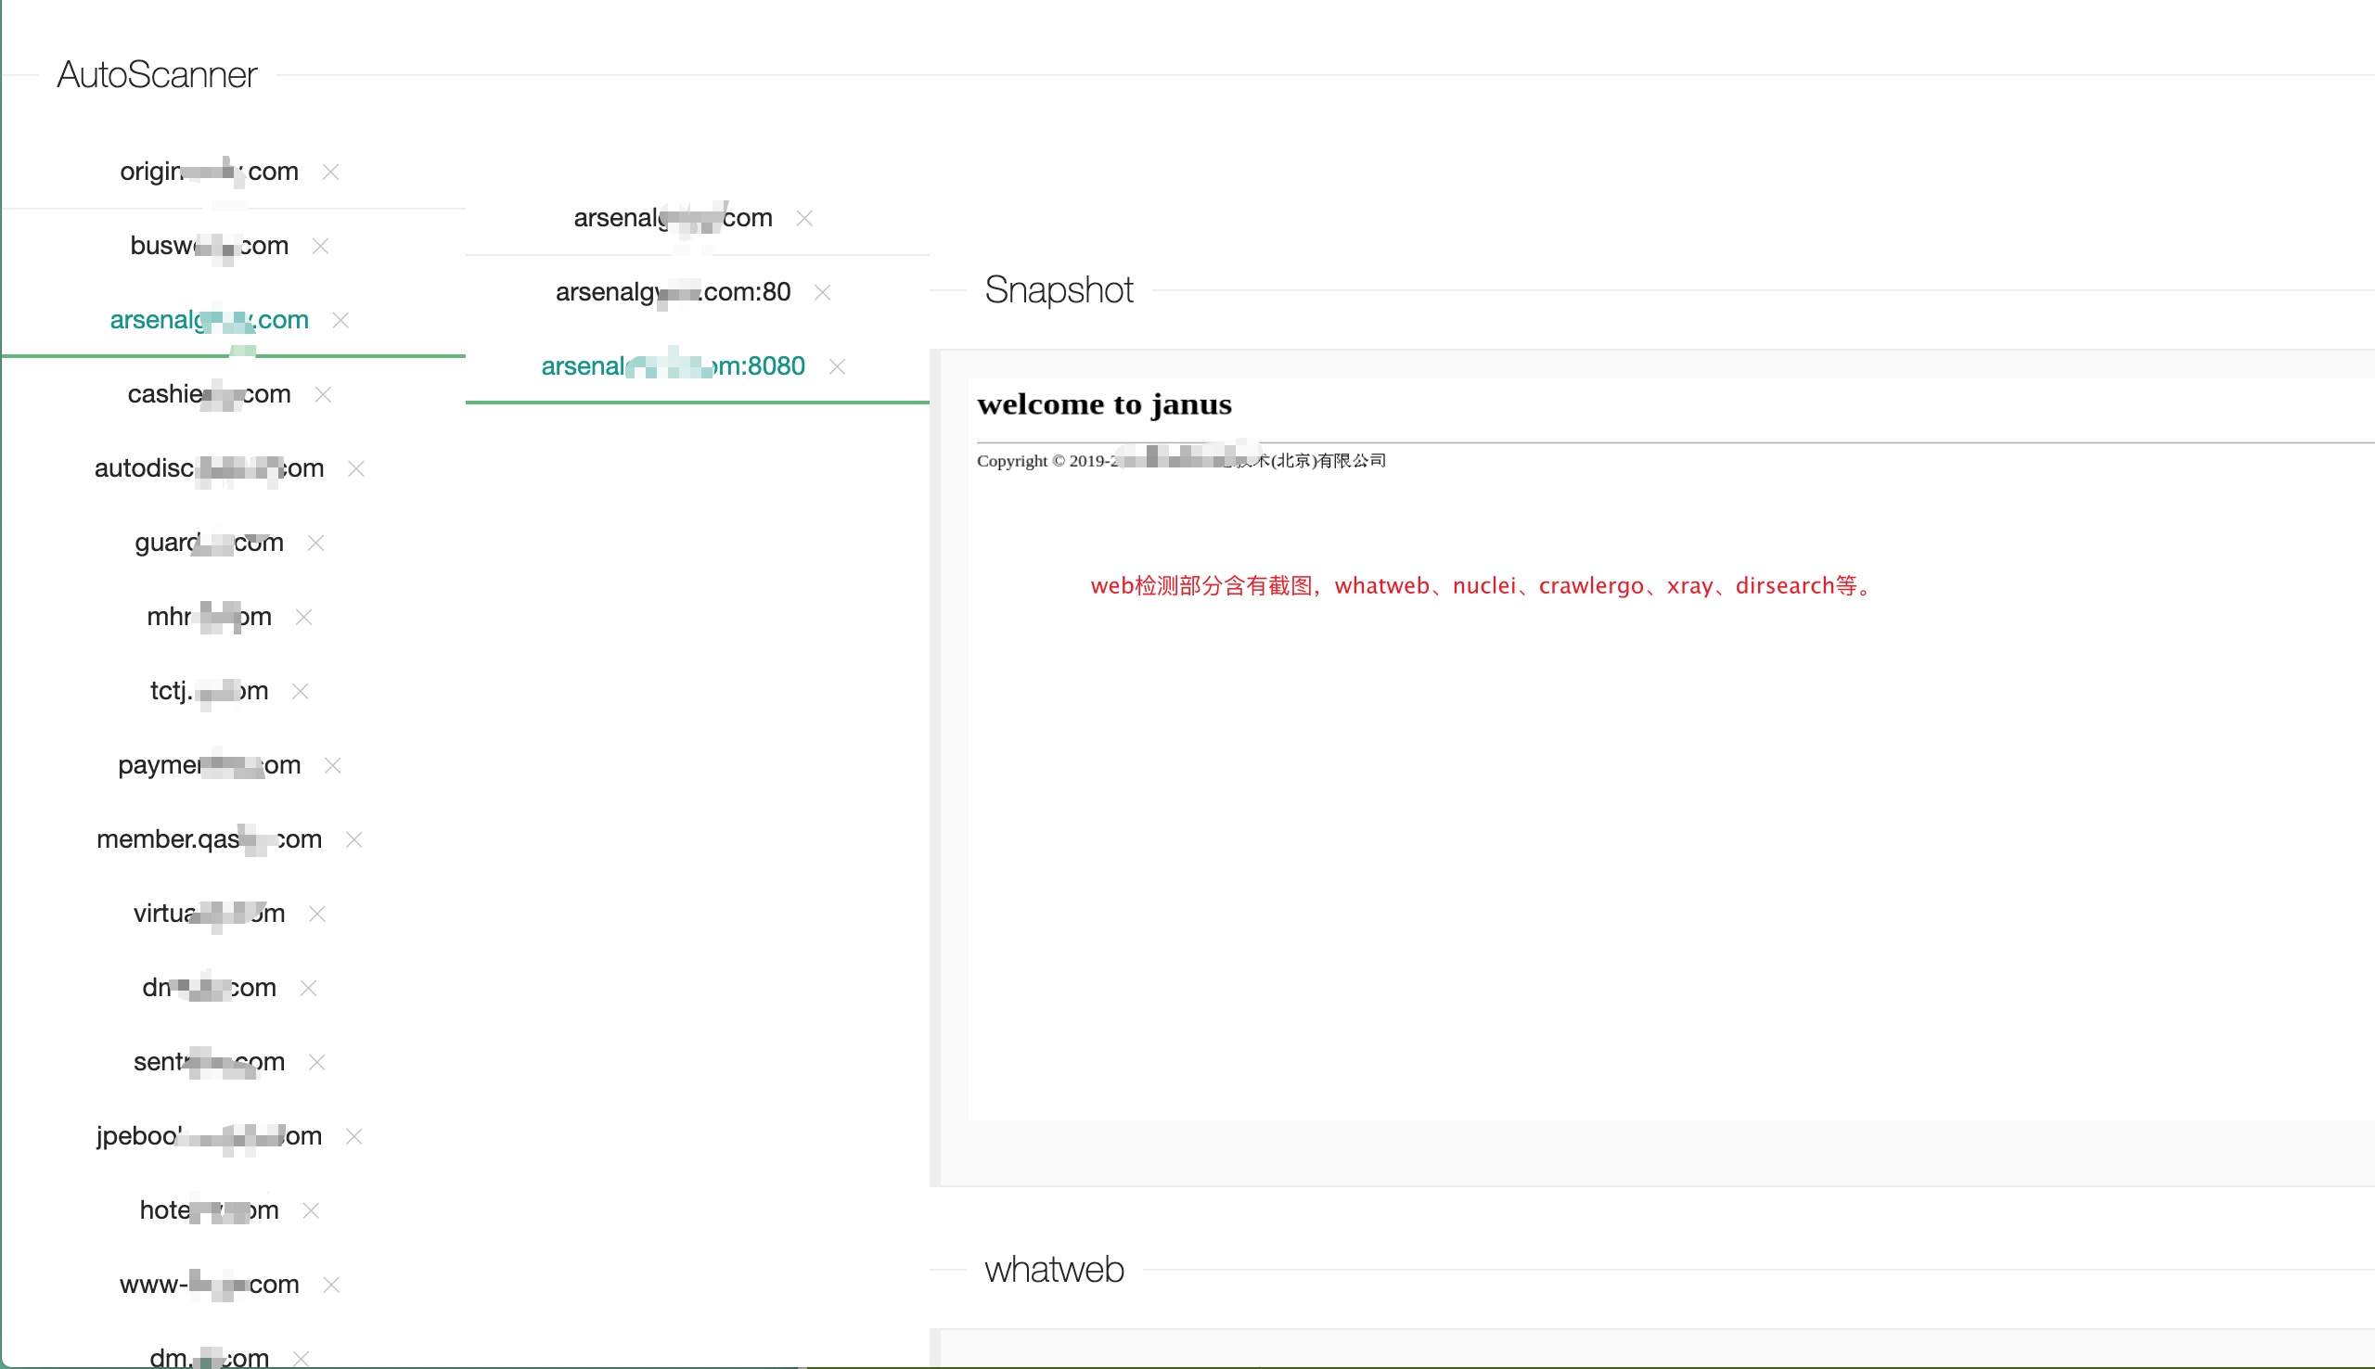Open the first arsenal sub-tab without port

(673, 218)
